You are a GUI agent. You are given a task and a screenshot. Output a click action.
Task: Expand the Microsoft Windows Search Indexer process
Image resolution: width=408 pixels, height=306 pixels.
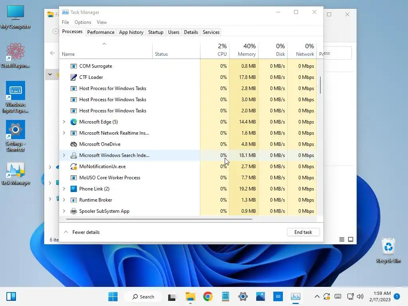coord(64,155)
